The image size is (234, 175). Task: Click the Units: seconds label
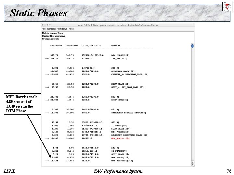click(50, 39)
